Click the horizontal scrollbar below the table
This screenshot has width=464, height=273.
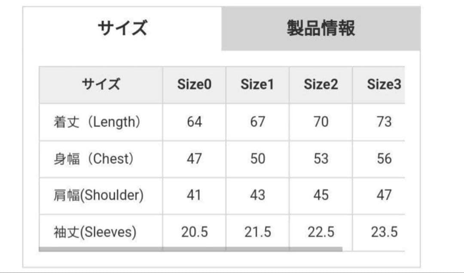coord(189,249)
